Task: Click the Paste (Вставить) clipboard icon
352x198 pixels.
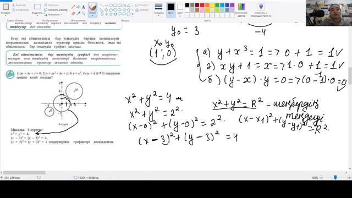Action: 6,7
